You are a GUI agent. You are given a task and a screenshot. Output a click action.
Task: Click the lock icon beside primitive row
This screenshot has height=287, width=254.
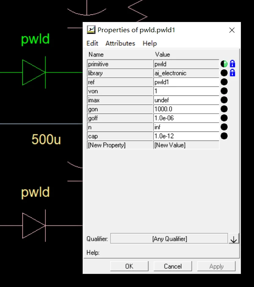pos(232,64)
